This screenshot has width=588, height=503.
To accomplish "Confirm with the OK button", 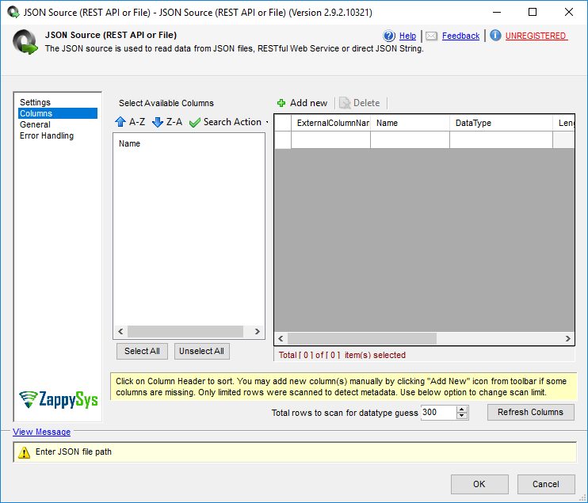I will pos(479,484).
